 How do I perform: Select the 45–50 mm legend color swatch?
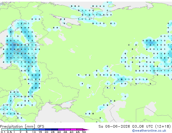(80, 129)
